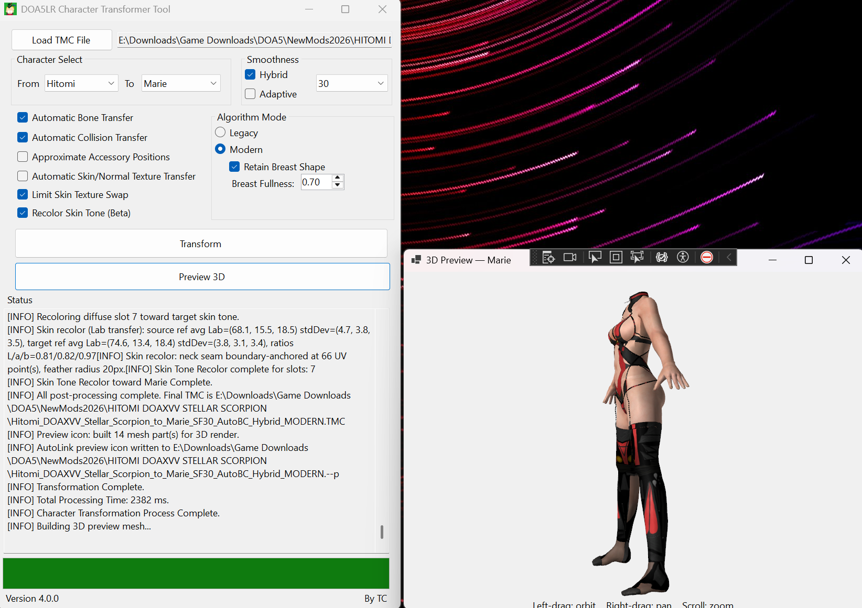Click the 3D Preview window title icon
Image resolution: width=862 pixels, height=608 pixels.
(416, 260)
